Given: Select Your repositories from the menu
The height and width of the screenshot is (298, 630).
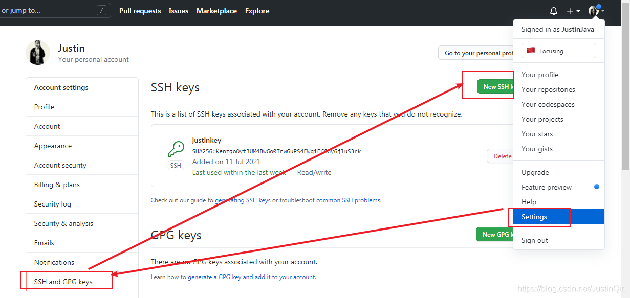Looking at the screenshot, I should coord(548,89).
